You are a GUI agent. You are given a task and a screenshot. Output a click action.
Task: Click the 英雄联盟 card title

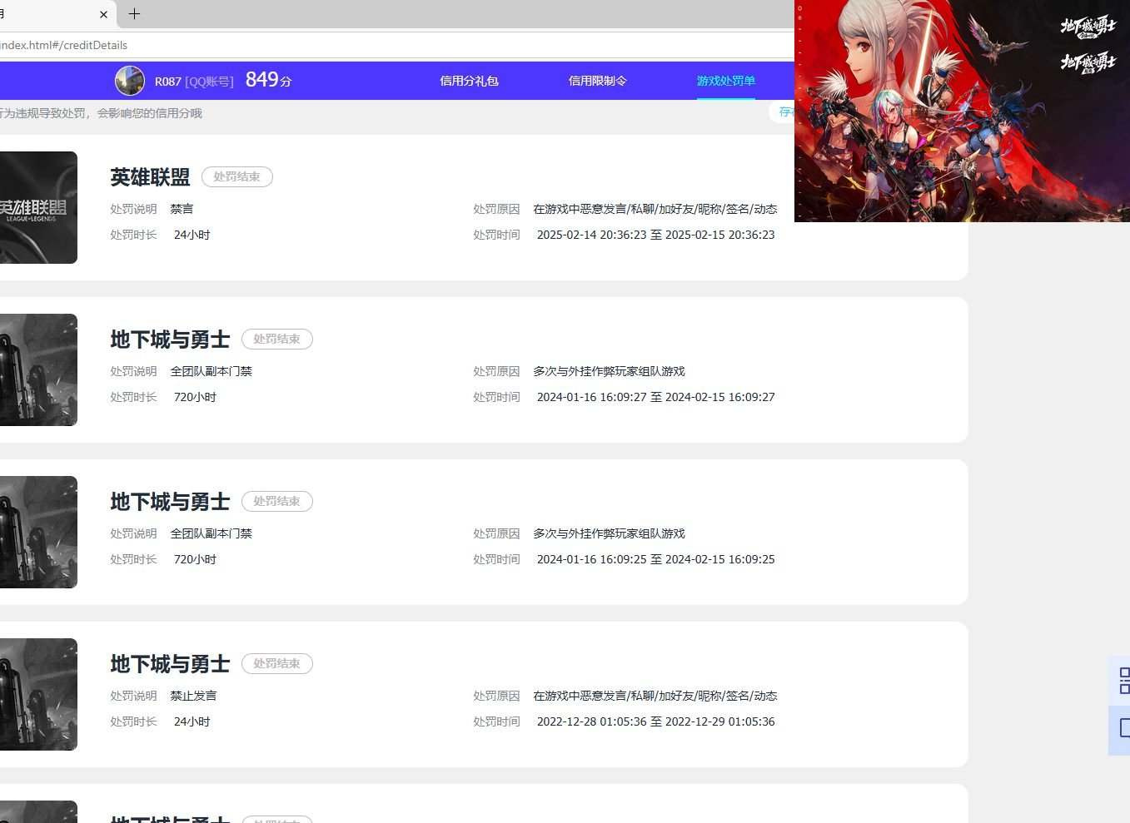click(150, 177)
